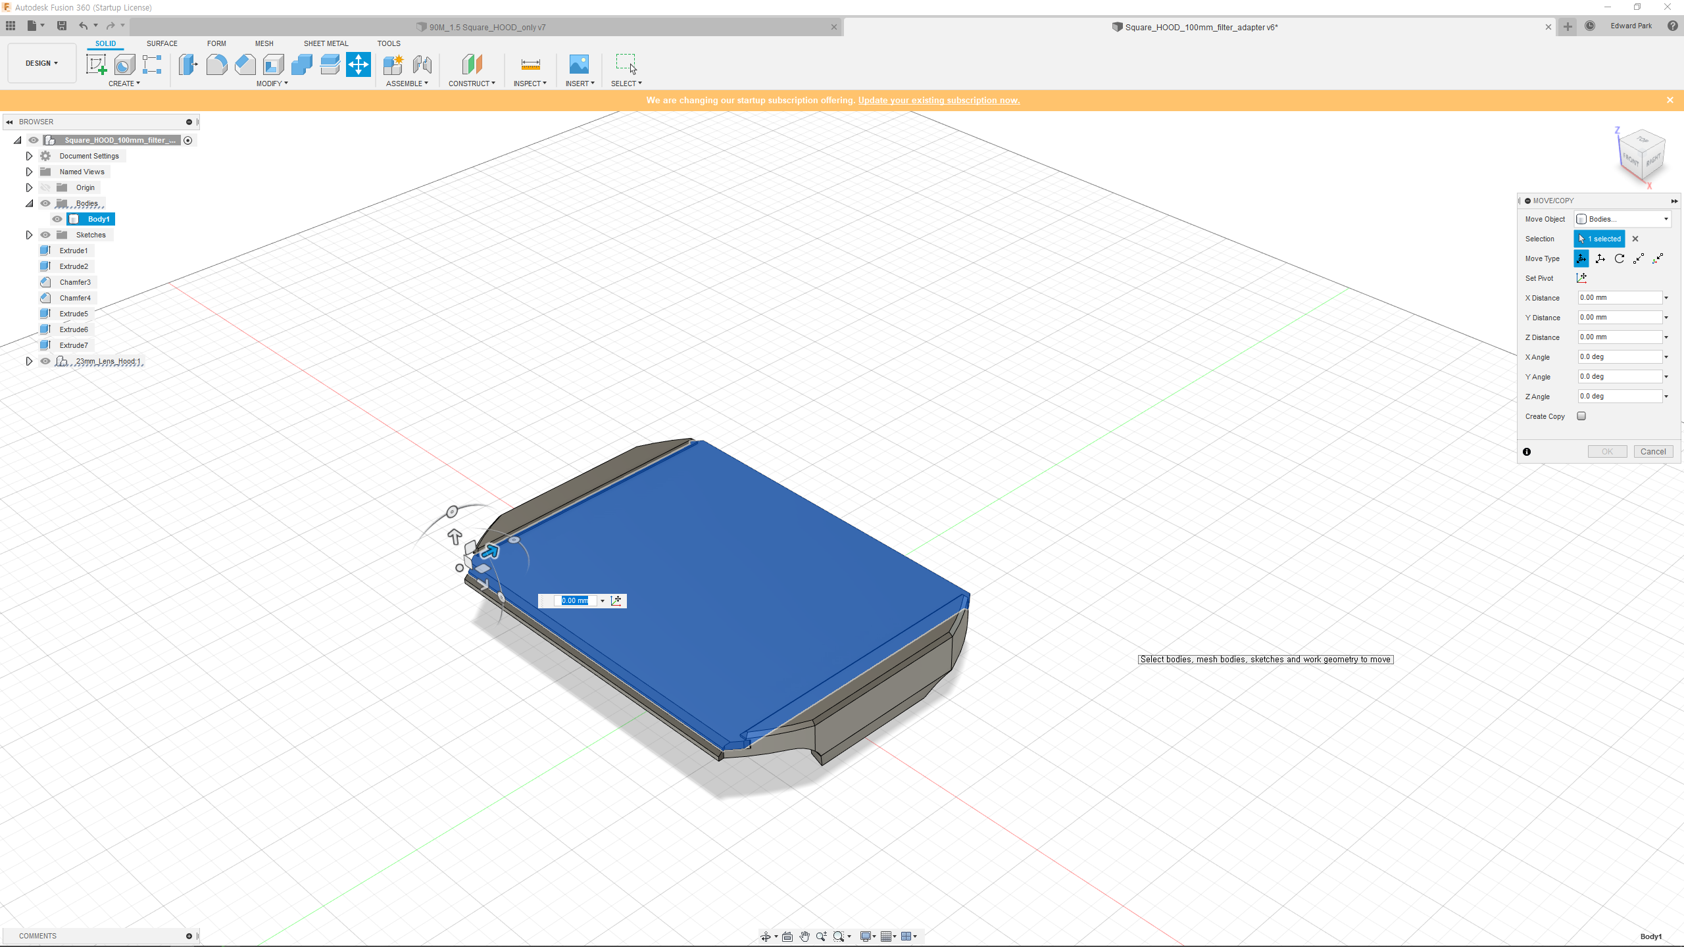This screenshot has width=1684, height=947.
Task: Click the Create Sketch tool icon
Action: click(96, 64)
